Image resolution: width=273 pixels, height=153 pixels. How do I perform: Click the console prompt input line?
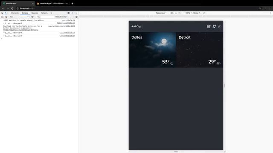point(39,39)
